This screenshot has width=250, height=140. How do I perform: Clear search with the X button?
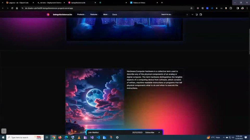[x=187, y=15]
